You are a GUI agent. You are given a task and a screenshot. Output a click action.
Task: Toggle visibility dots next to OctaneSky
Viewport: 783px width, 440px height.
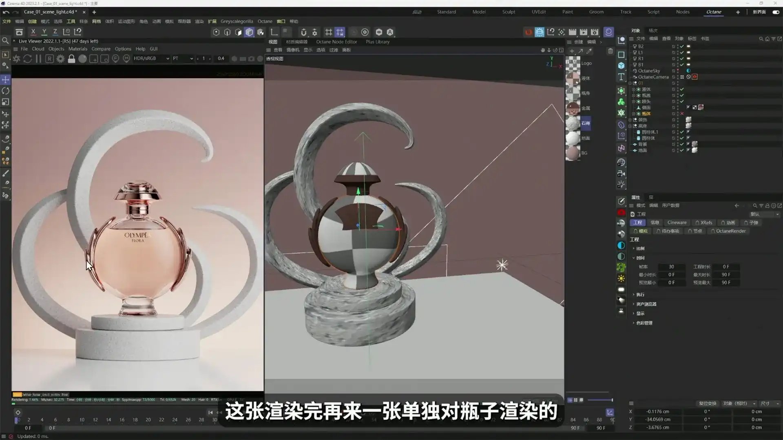(678, 70)
